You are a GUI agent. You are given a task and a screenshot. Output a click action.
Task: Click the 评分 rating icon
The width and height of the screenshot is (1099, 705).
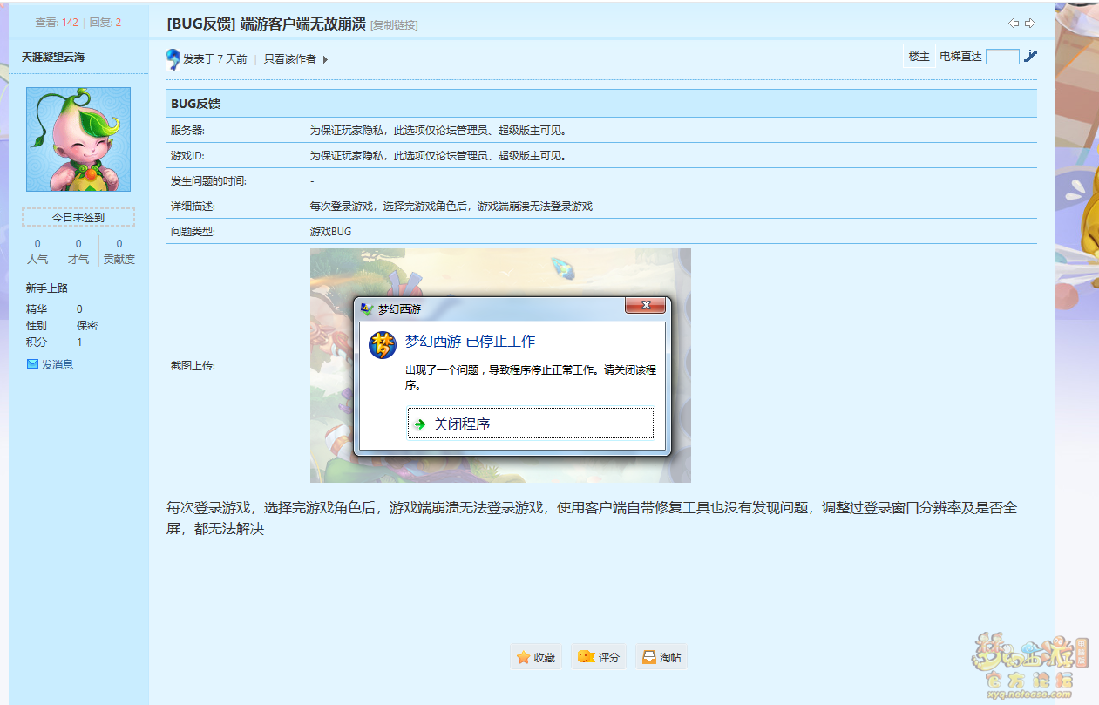[x=587, y=657]
